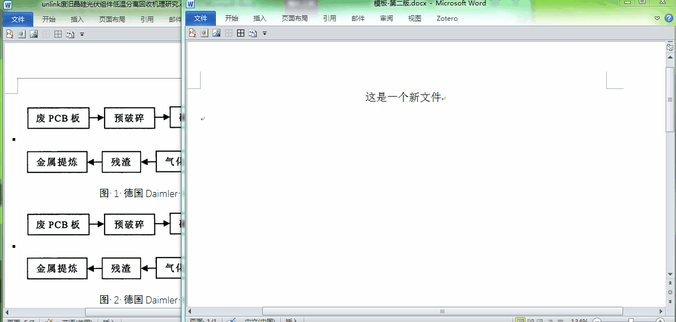Toggle the ruler icon above vertical scrollbar
This screenshot has width=676, height=322.
click(x=670, y=47)
